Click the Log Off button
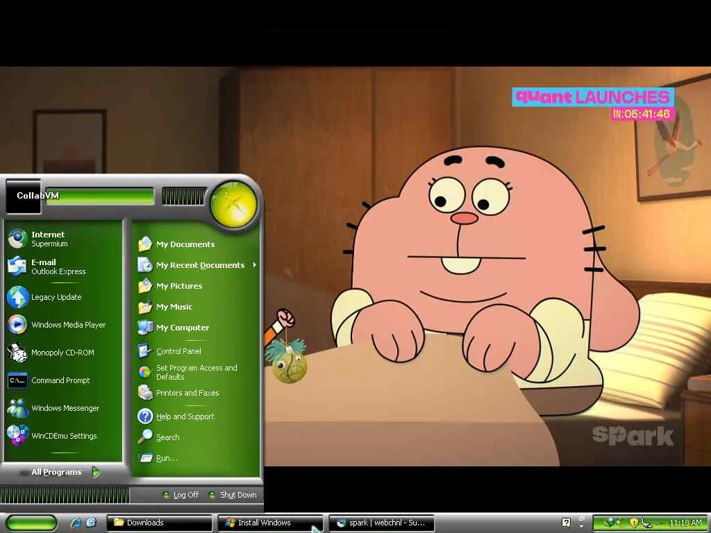Screen dimensions: 711x533 [x=181, y=495]
